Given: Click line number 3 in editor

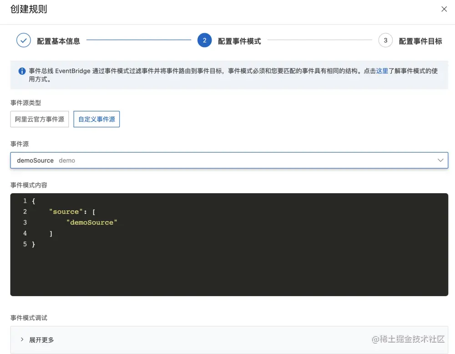Looking at the screenshot, I should point(25,222).
